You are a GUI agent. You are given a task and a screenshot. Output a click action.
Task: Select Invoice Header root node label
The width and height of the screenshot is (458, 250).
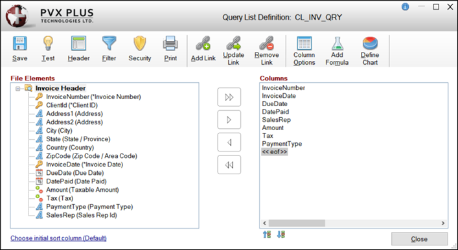[x=61, y=88]
